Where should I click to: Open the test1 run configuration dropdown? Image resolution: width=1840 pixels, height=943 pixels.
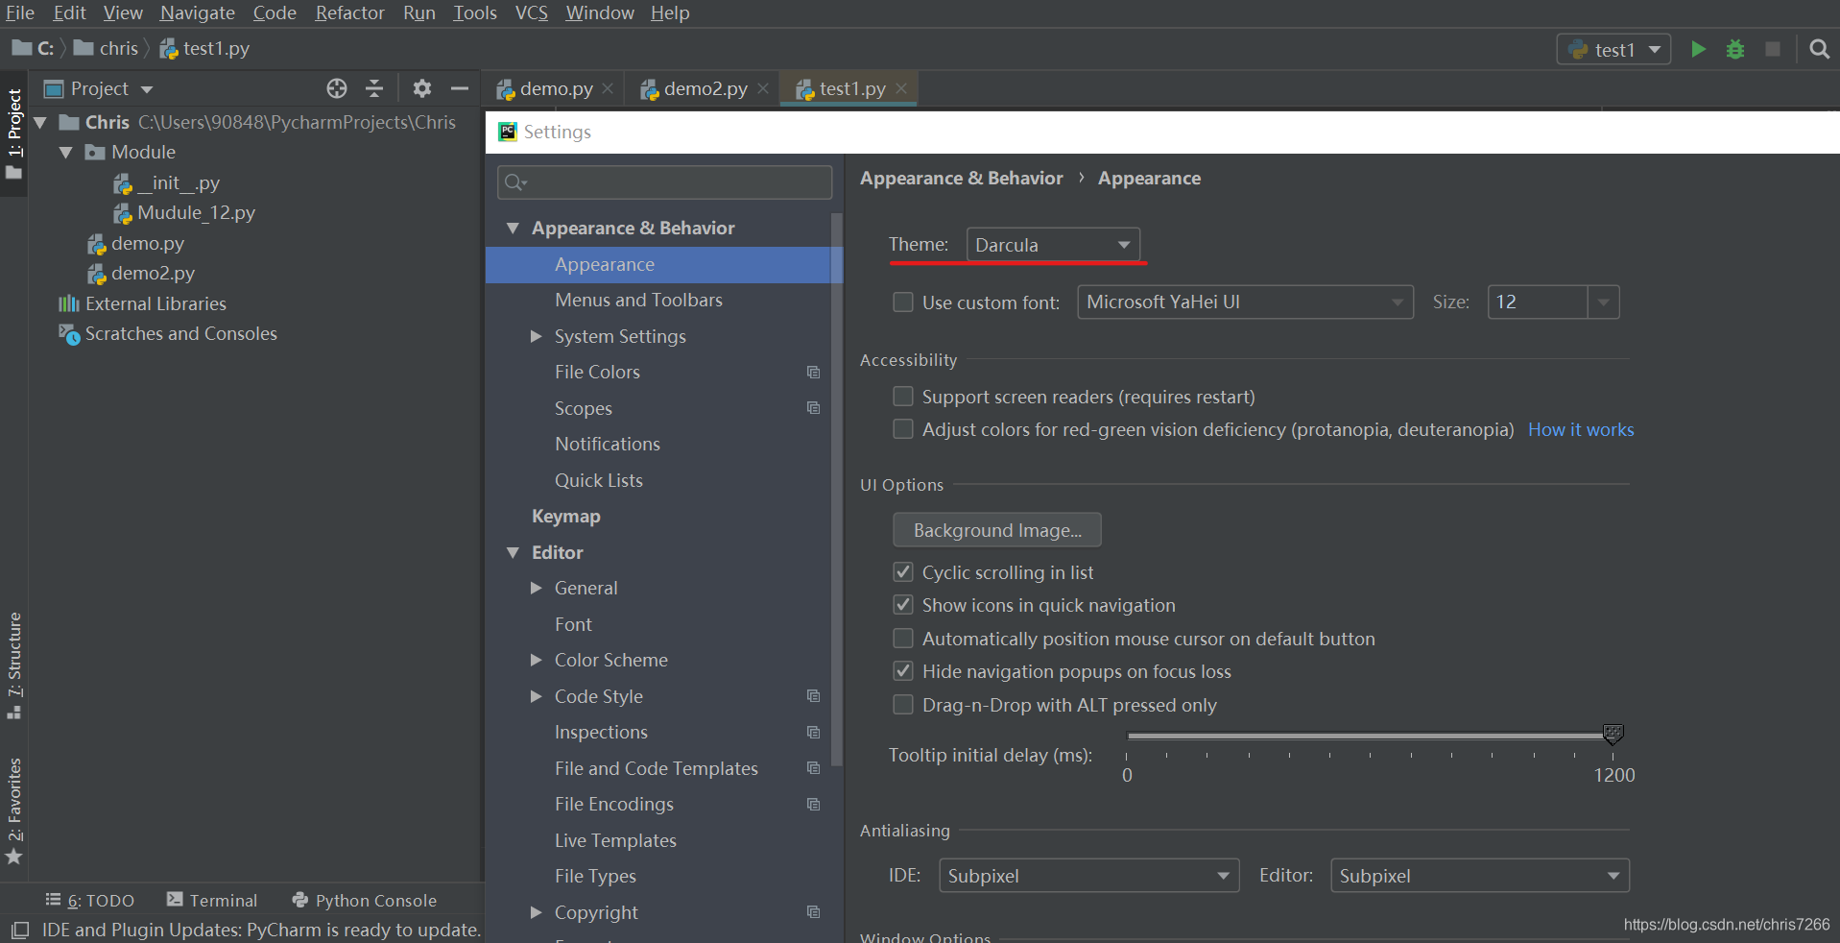point(1613,50)
